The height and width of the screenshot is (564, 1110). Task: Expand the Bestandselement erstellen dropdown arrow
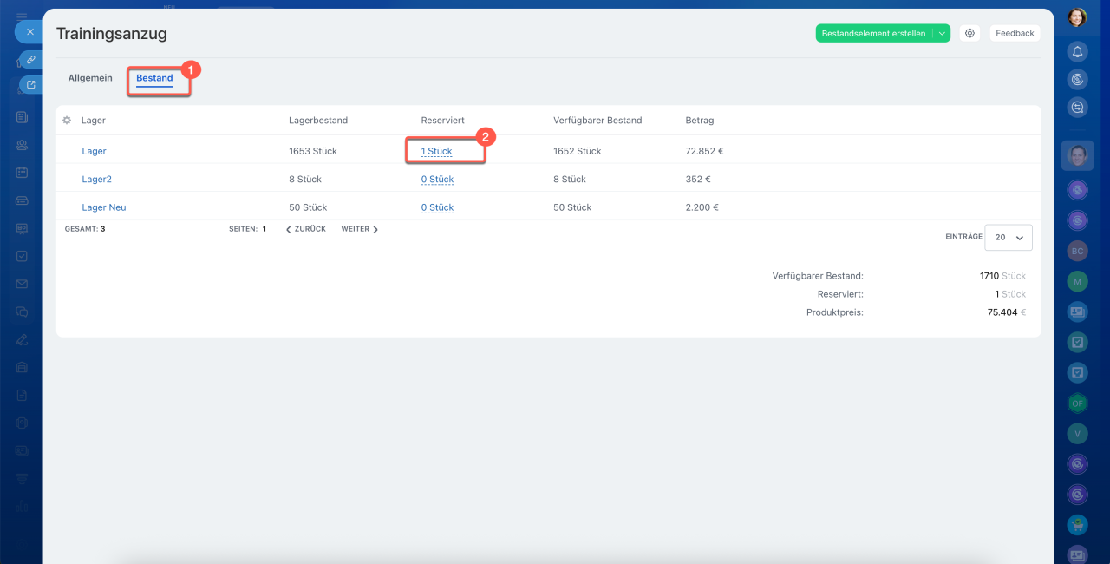(942, 33)
